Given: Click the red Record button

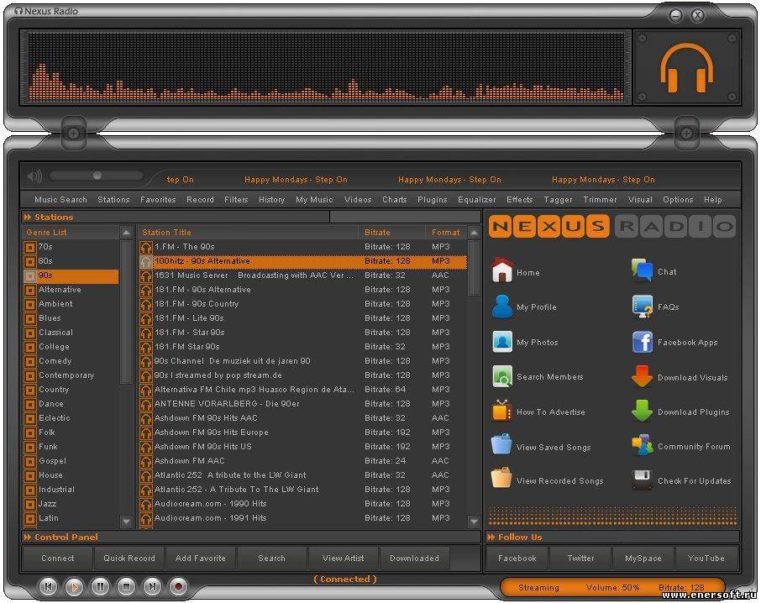Looking at the screenshot, I should (x=178, y=587).
